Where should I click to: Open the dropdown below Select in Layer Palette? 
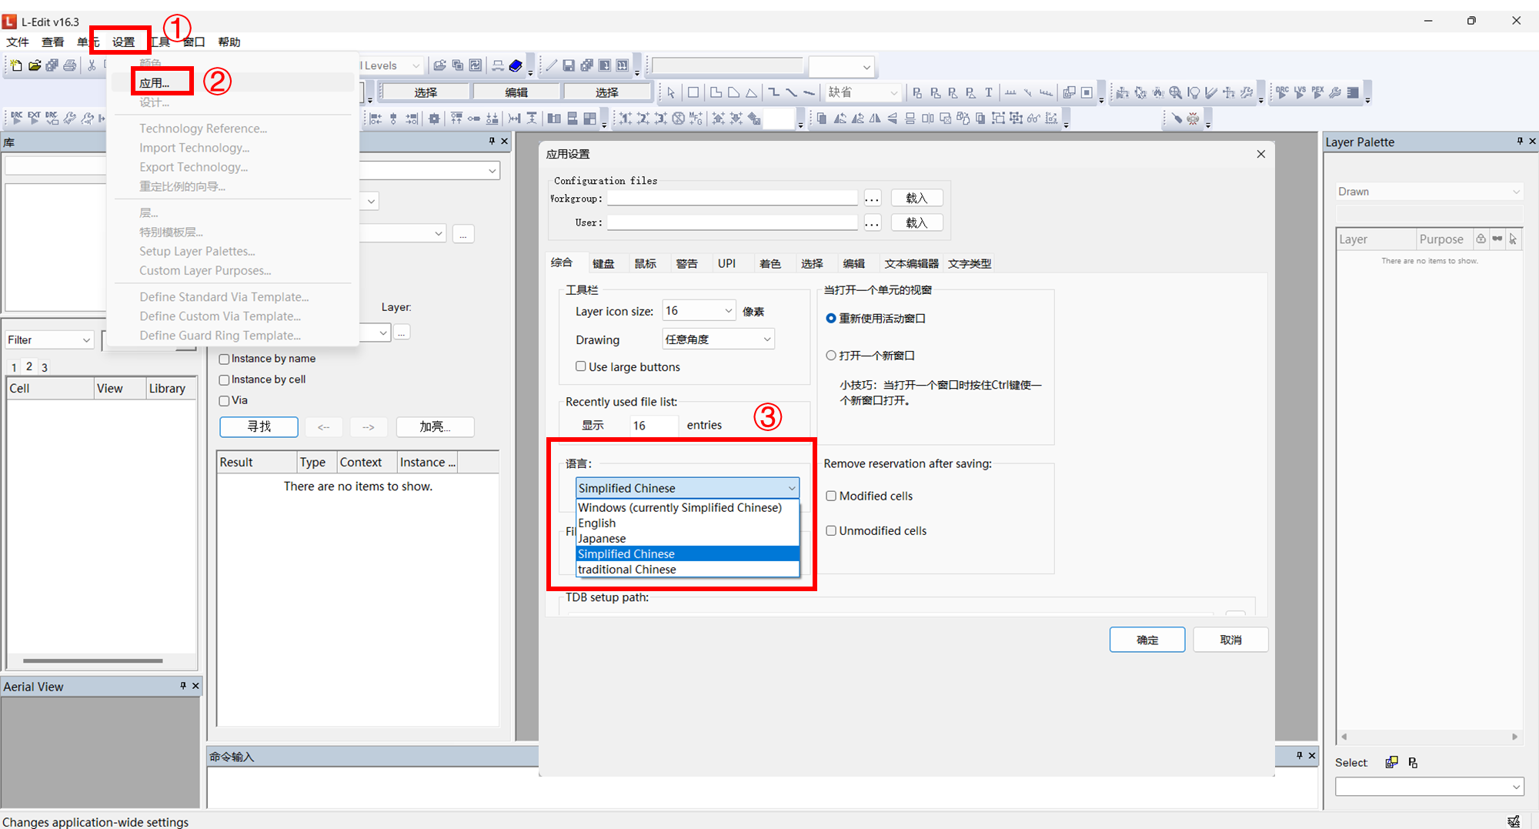1429,787
